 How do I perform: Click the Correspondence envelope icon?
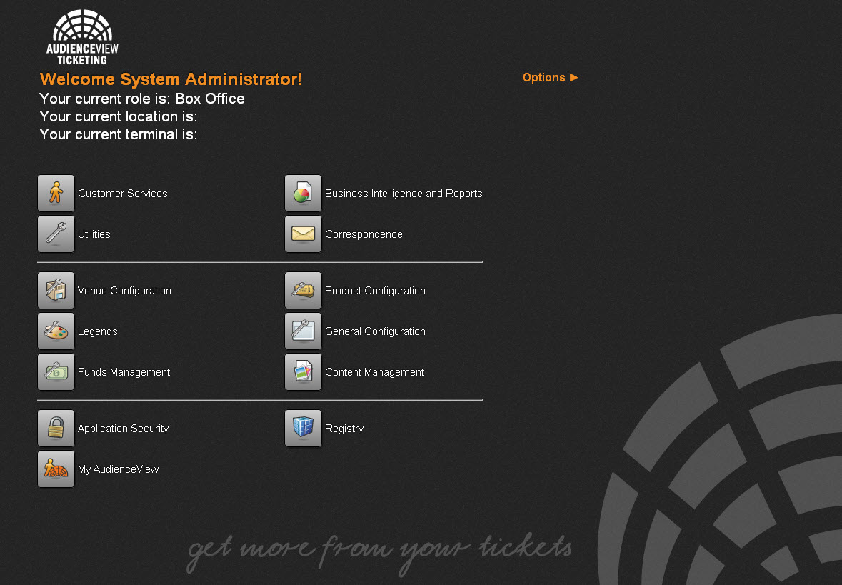[x=303, y=234]
